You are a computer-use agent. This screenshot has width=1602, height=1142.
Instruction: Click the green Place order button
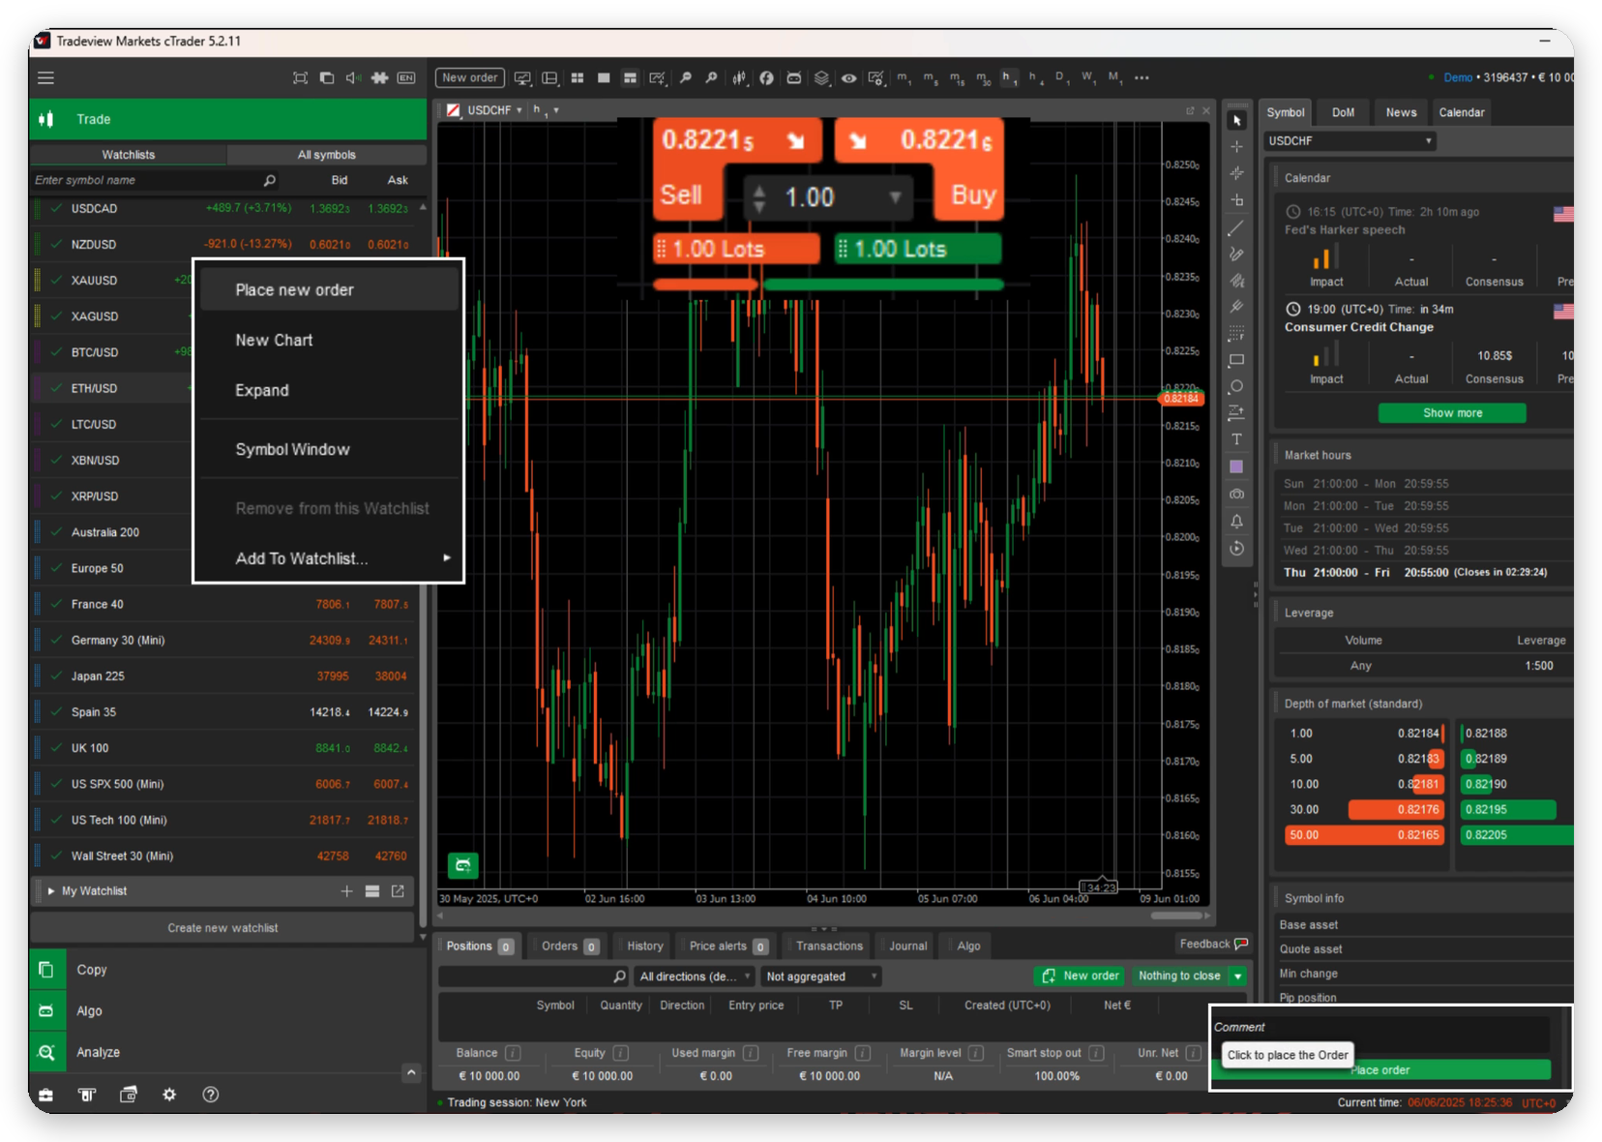[x=1380, y=1070]
